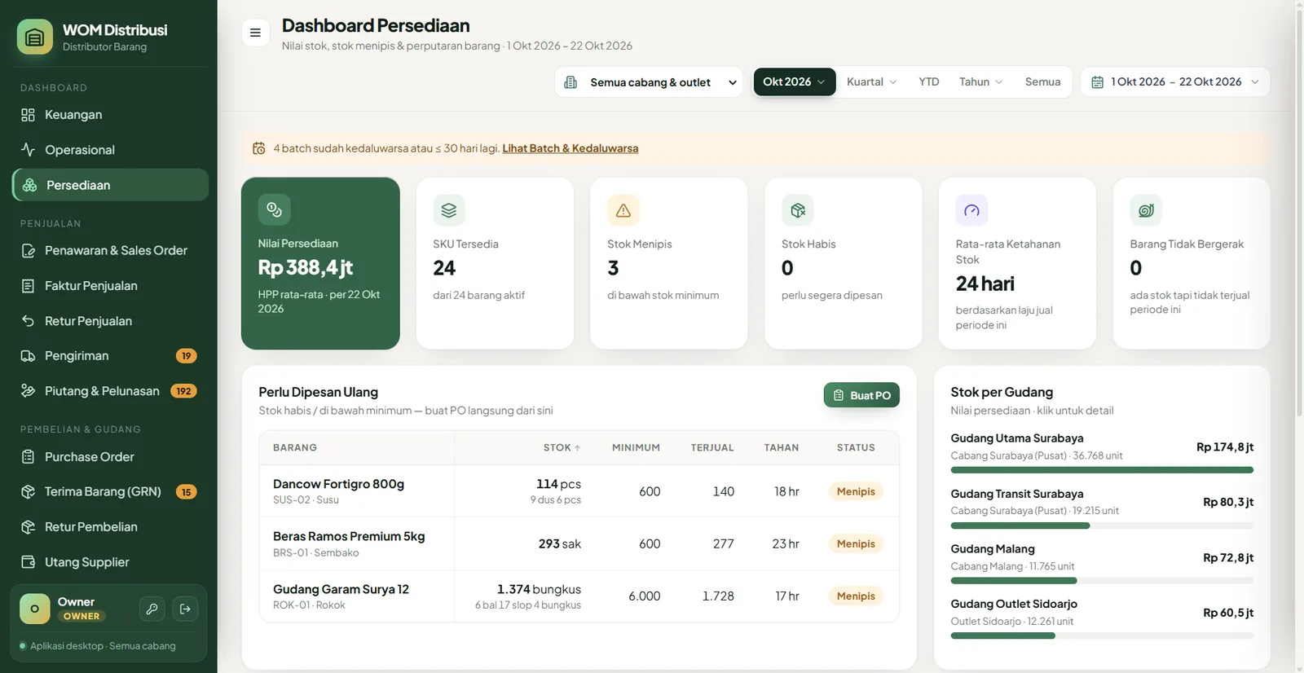This screenshot has width=1304, height=673.
Task: Click the WOM Distribusi logo icon
Action: click(x=35, y=37)
